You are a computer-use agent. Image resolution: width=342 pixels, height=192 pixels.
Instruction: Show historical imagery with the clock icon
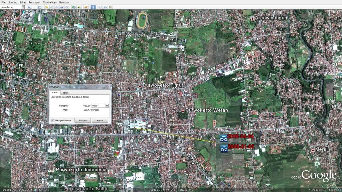point(74,7)
